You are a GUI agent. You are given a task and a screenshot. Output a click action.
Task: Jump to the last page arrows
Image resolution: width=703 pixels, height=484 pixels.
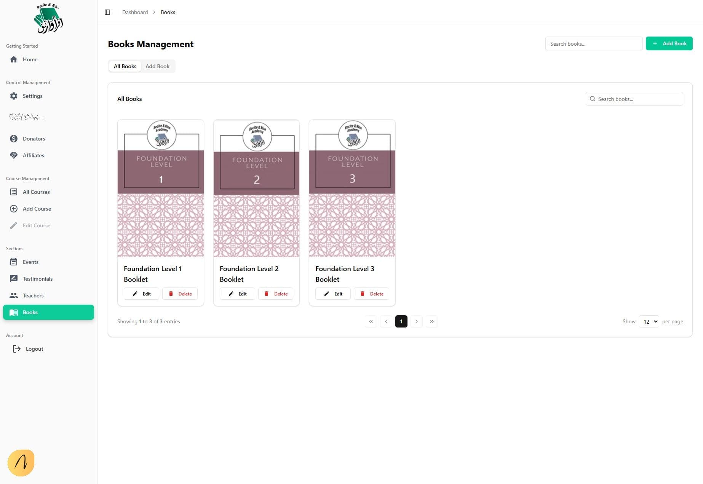(431, 321)
